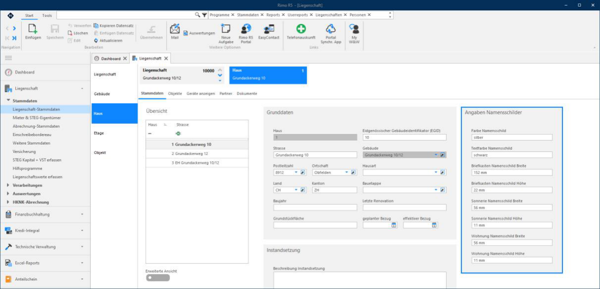
Task: Open Auswertungen from the ribbon
Action: coord(199,33)
